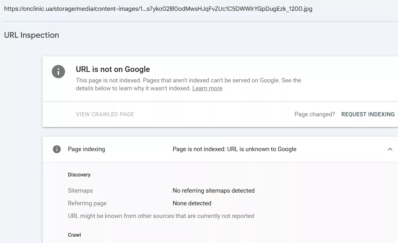Click REQUEST INDEXING
This screenshot has height=243, width=398.
coord(368,114)
